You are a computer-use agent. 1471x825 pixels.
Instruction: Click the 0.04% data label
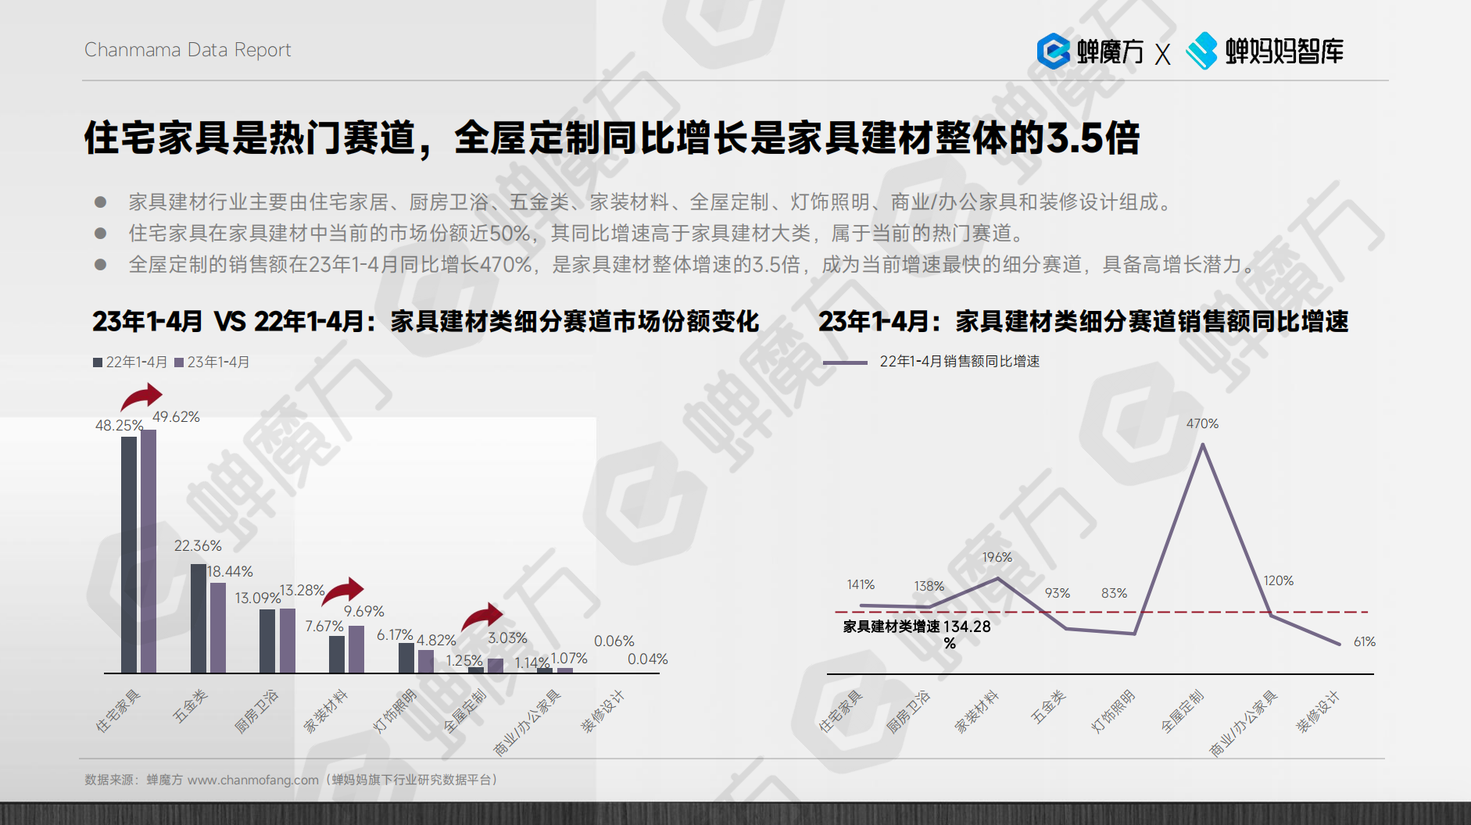pos(648,659)
